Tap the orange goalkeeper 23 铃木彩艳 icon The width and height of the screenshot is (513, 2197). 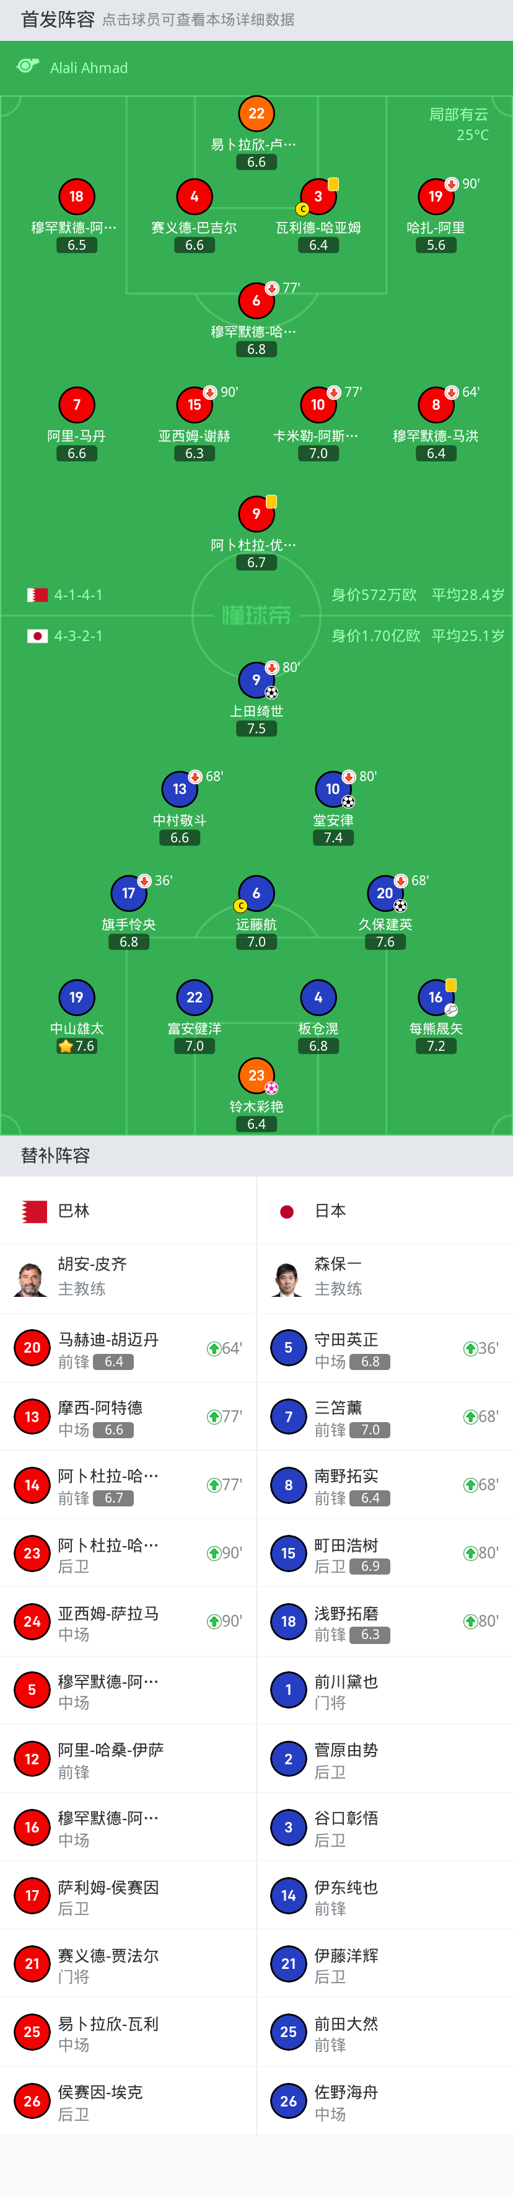256,1076
